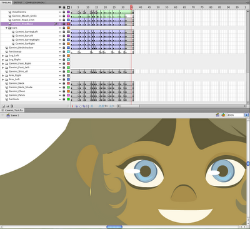Image resolution: width=250 pixels, height=229 pixels.
Task: Switch to the Output tab
Action: (18, 3)
